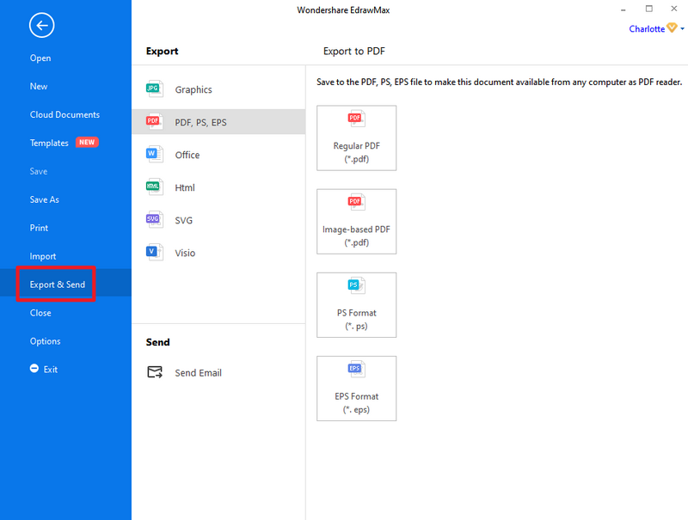The height and width of the screenshot is (520, 688).
Task: Click the Word icon beside Office
Action: 155,155
